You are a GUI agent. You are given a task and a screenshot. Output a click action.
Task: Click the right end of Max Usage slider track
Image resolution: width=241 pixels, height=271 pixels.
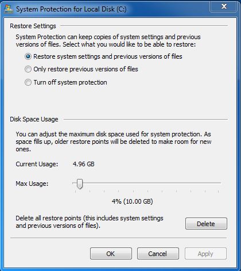click(220, 183)
